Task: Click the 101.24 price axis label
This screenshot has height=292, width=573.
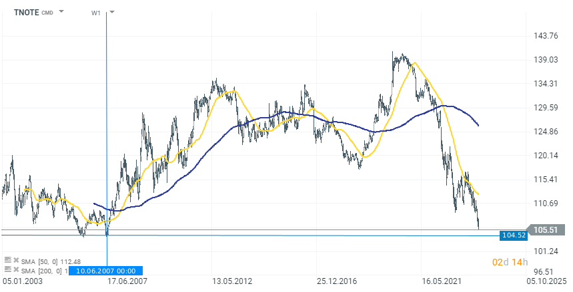Action: pyautogui.click(x=546, y=251)
